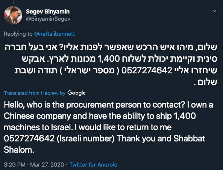Visit the @naftalibennett mention link
Screen dimensions: 223x170
(55, 34)
